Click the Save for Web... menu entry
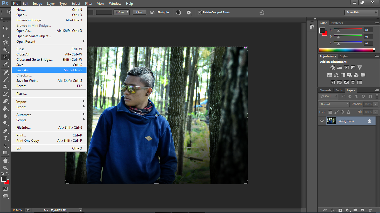 point(27,81)
